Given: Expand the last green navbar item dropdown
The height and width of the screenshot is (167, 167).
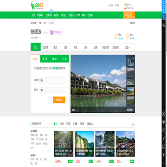Looking at the screenshot, I should tap(90, 15).
